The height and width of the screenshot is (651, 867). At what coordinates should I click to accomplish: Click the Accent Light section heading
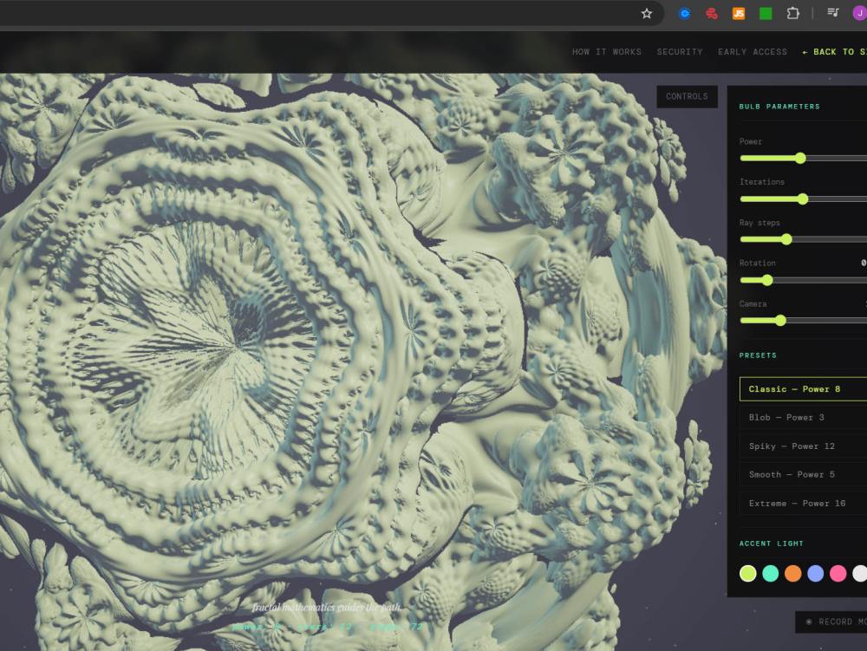pos(771,544)
